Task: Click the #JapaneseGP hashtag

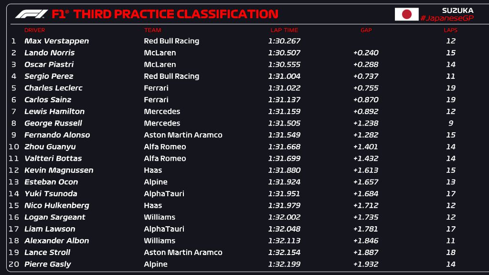Action: click(446, 18)
